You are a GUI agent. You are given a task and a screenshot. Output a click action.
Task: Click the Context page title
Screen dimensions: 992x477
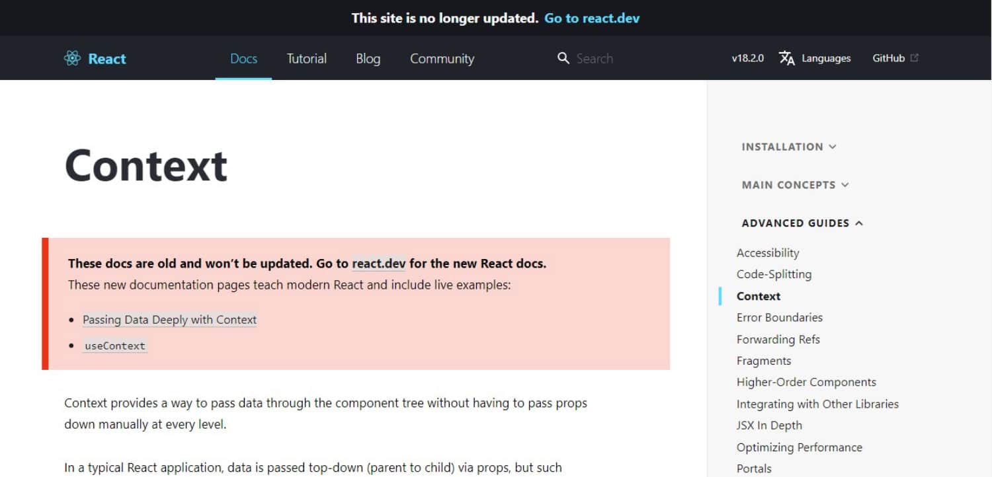point(146,165)
